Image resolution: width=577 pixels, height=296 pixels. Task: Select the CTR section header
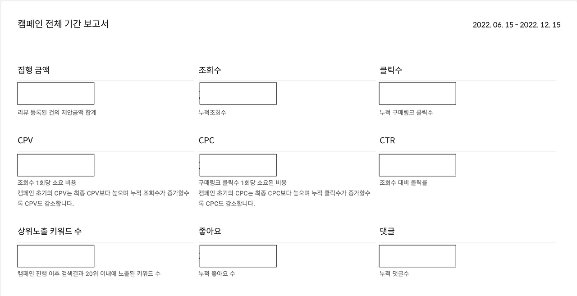pos(386,140)
